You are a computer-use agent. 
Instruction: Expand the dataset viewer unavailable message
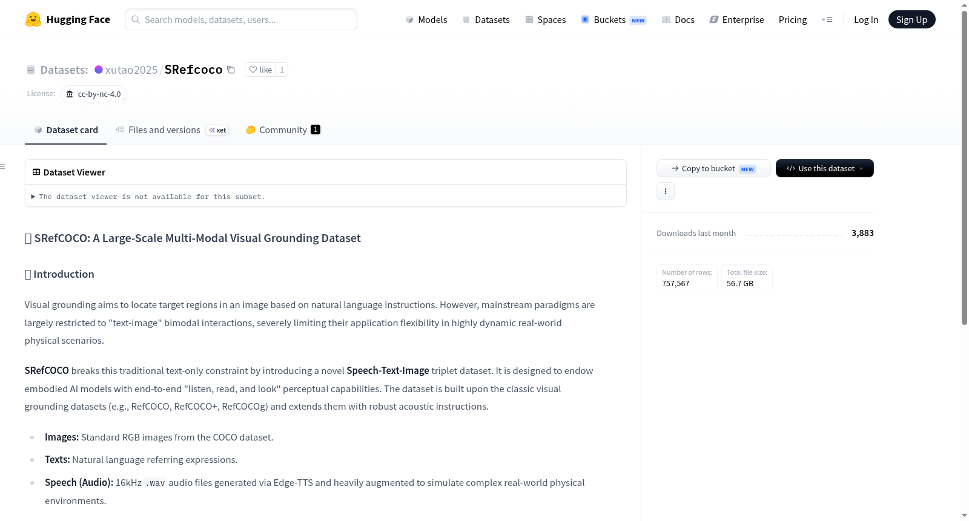pos(148,197)
